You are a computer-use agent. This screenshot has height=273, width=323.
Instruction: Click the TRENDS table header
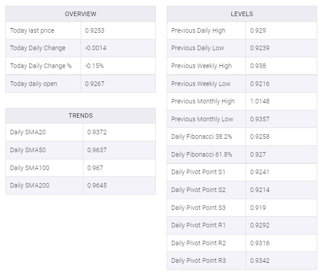80,115
